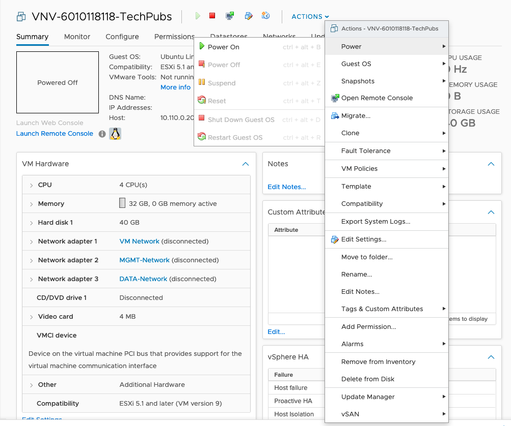The height and width of the screenshot is (426, 511).
Task: Open the Update Manager submenu
Action: tap(387, 397)
